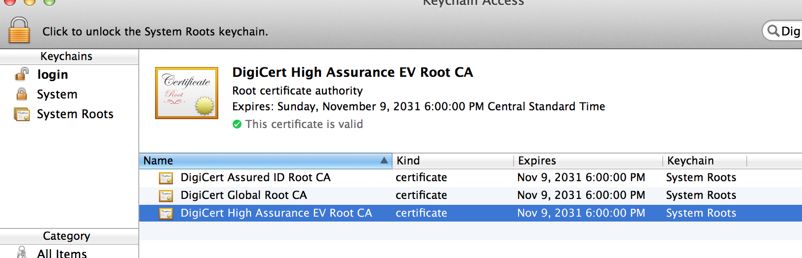Click the login keychain unlocked padlock icon

[22, 74]
